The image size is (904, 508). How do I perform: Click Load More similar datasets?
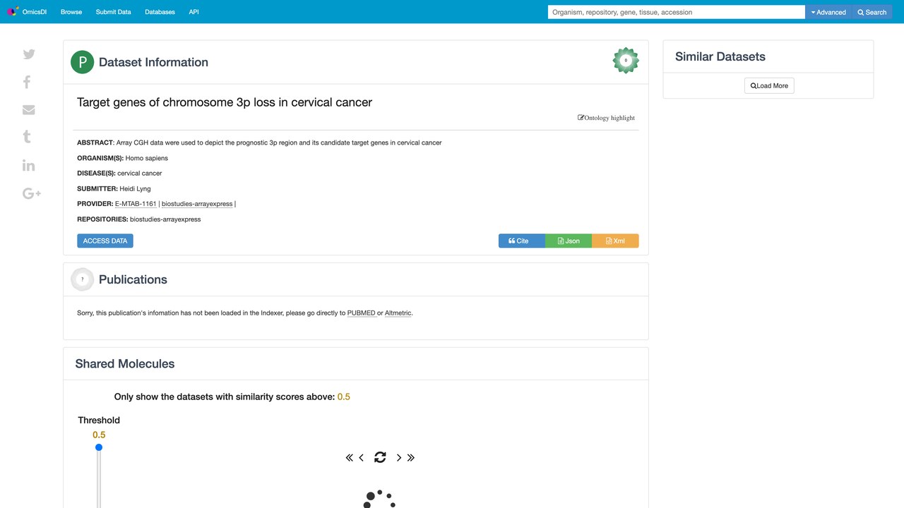pyautogui.click(x=769, y=85)
